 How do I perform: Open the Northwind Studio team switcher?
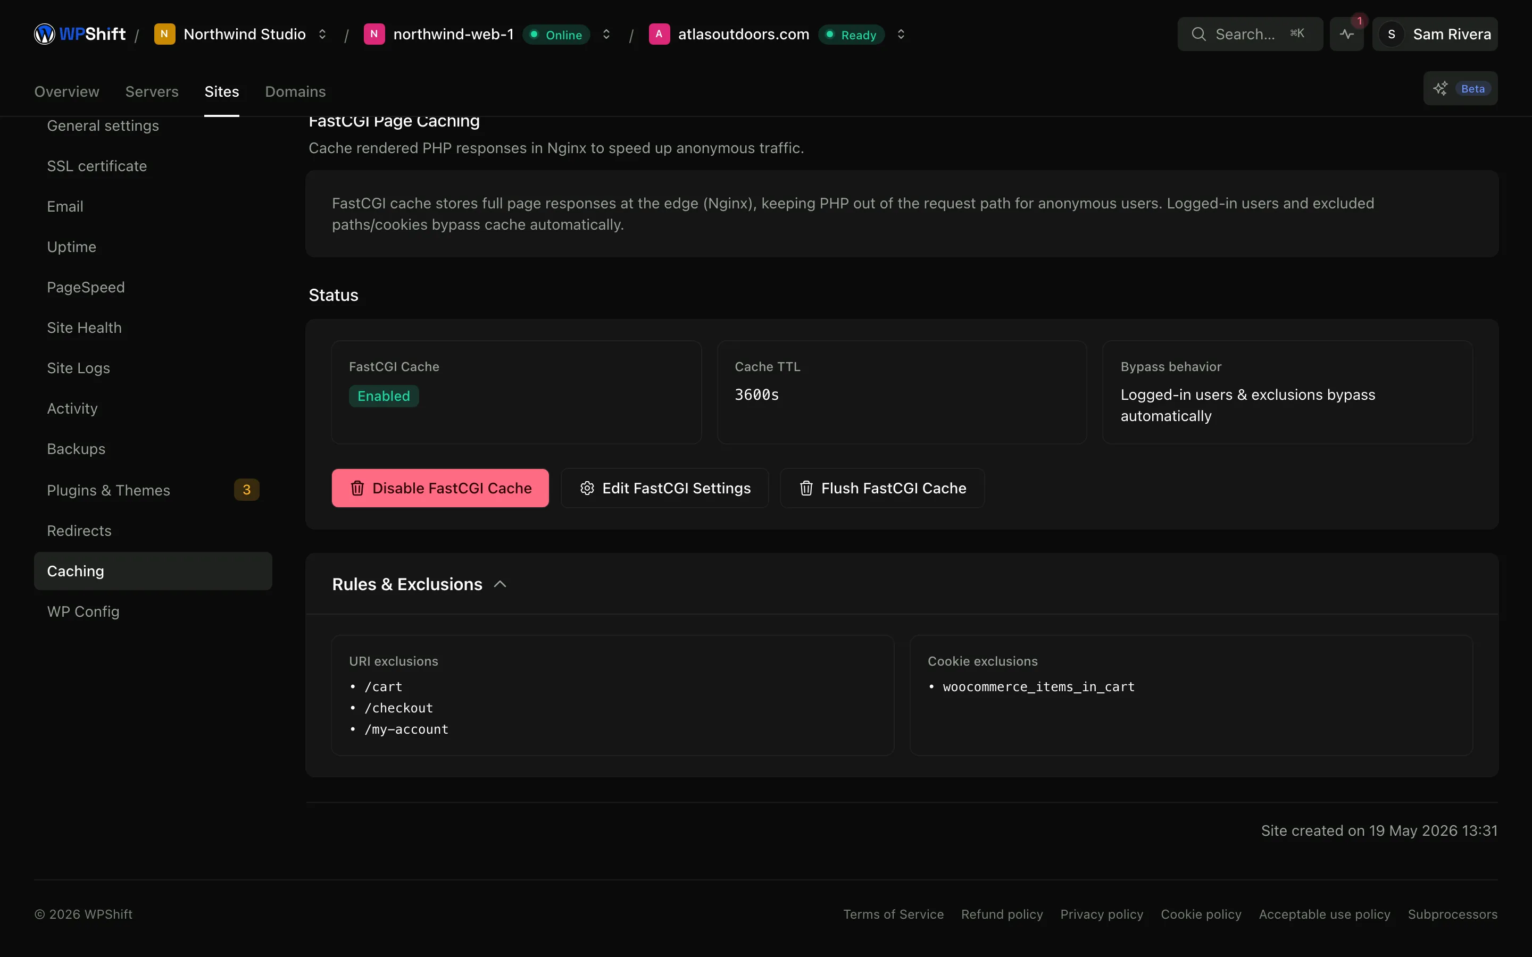(322, 34)
